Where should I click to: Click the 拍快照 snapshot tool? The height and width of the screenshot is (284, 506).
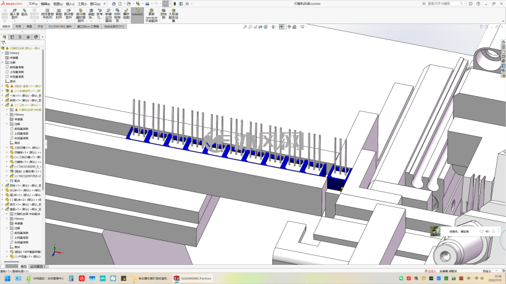(x=164, y=14)
